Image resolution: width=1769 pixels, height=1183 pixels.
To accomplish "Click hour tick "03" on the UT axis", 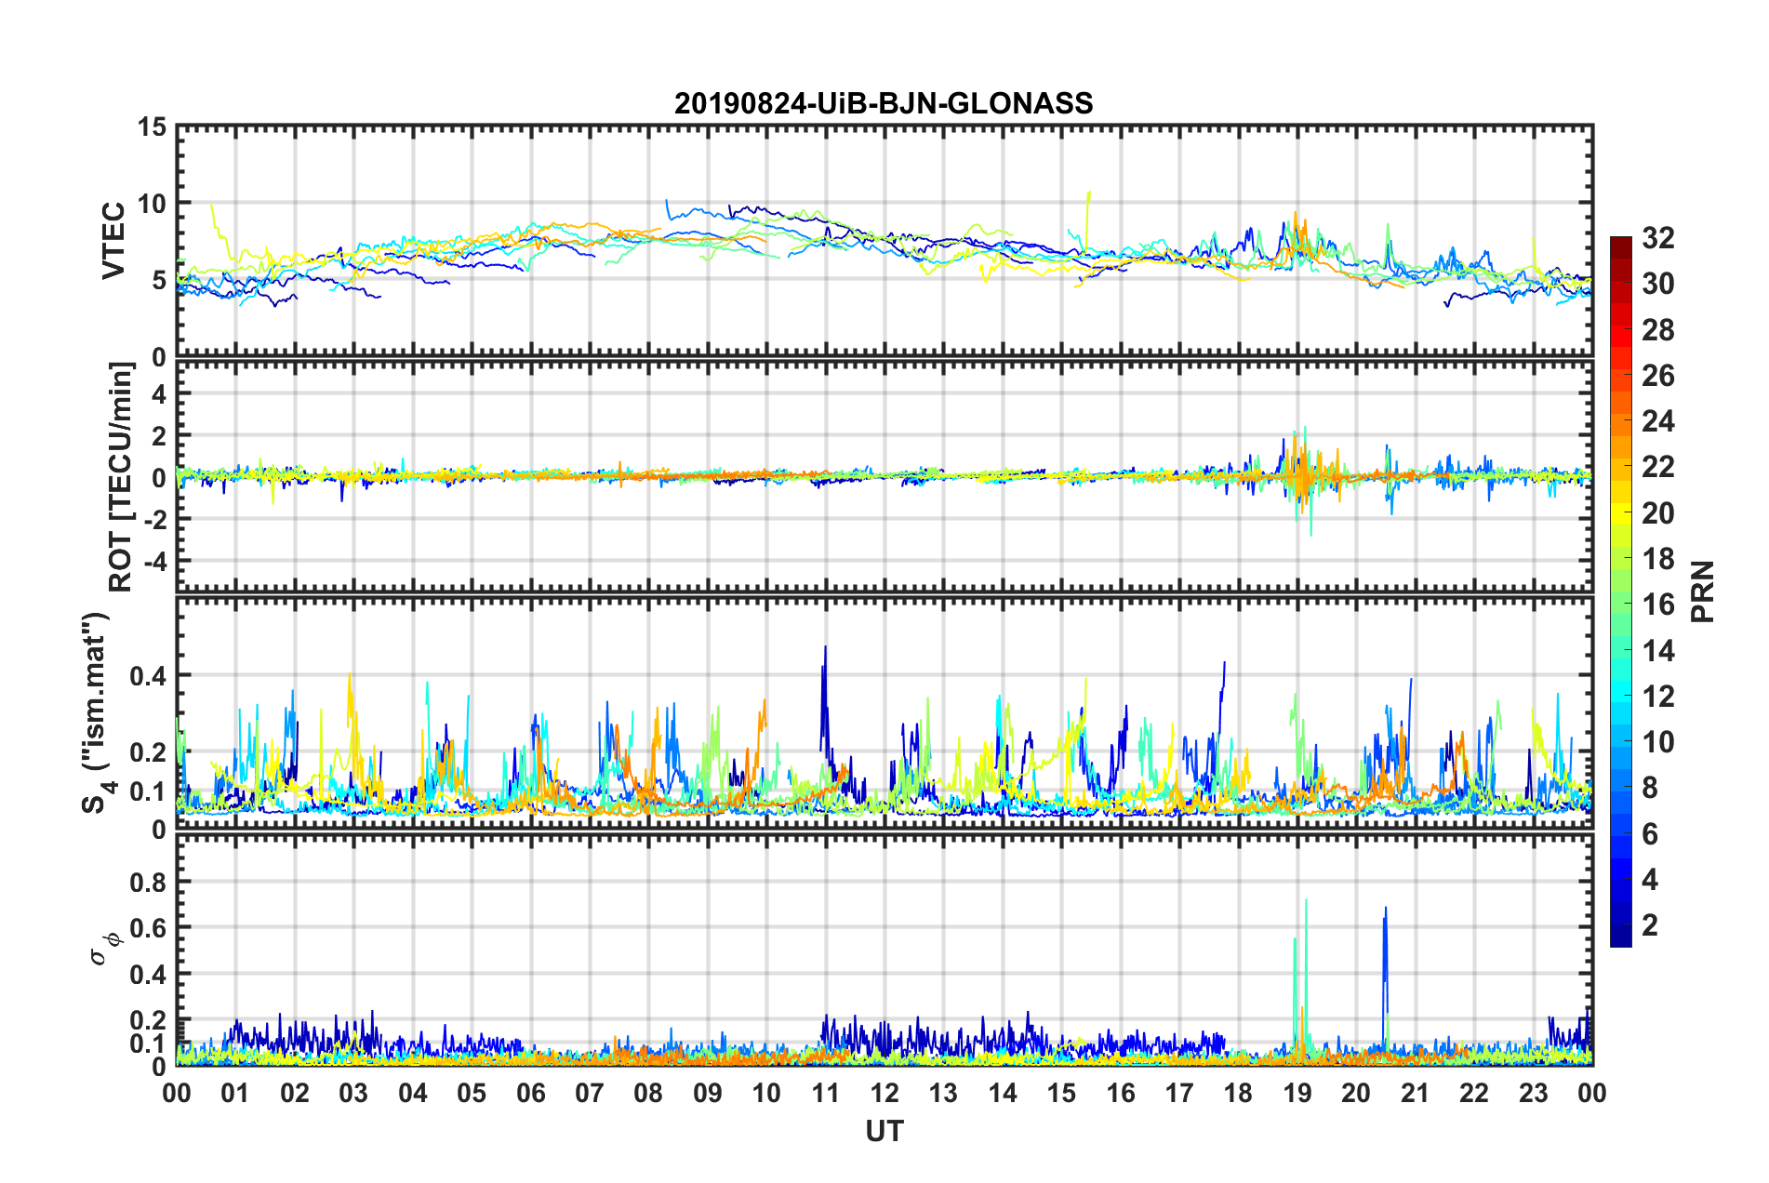I will click(354, 1092).
